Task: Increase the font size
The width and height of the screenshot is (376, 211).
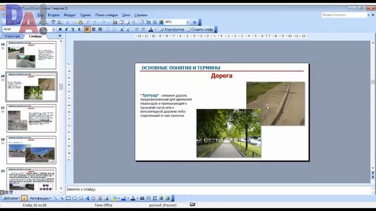Action: click(122, 29)
